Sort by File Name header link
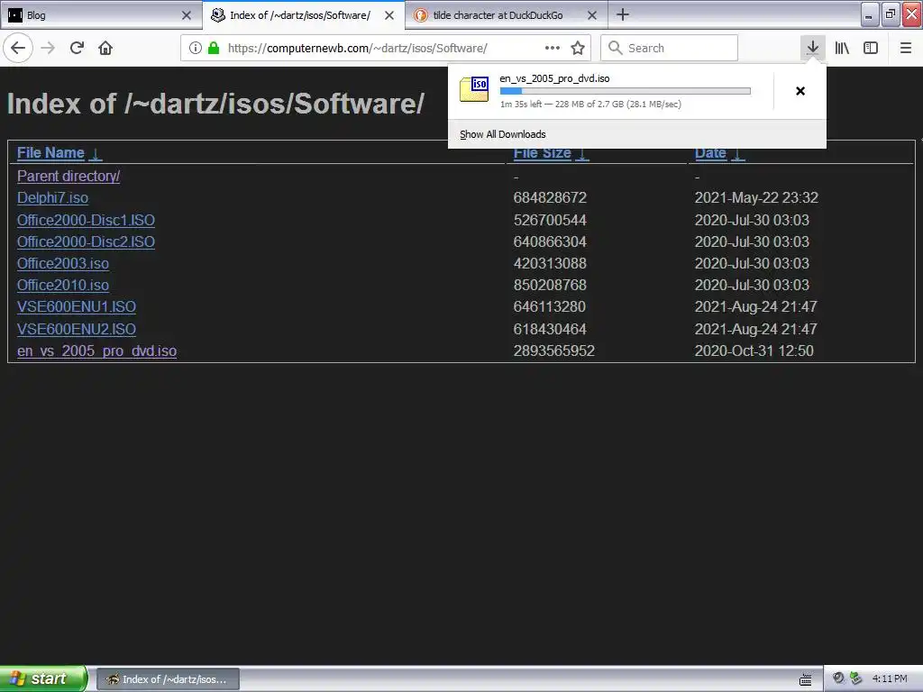Viewport: 923px width, 692px height. pyautogui.click(x=50, y=152)
